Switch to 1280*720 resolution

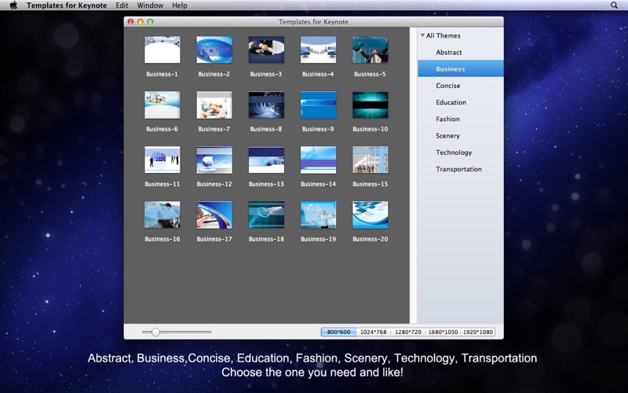[x=408, y=332]
